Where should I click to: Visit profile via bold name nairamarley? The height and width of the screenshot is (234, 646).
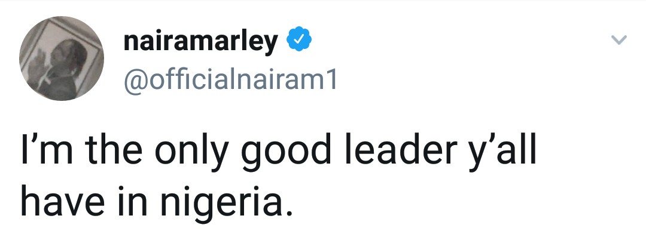200,42
